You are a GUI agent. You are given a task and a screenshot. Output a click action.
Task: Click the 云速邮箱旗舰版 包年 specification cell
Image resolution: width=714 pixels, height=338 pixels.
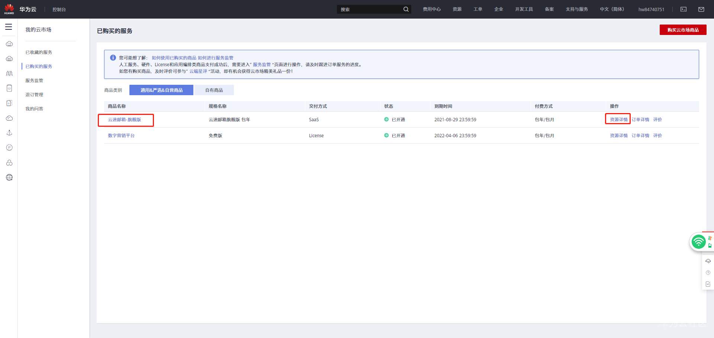[229, 120]
